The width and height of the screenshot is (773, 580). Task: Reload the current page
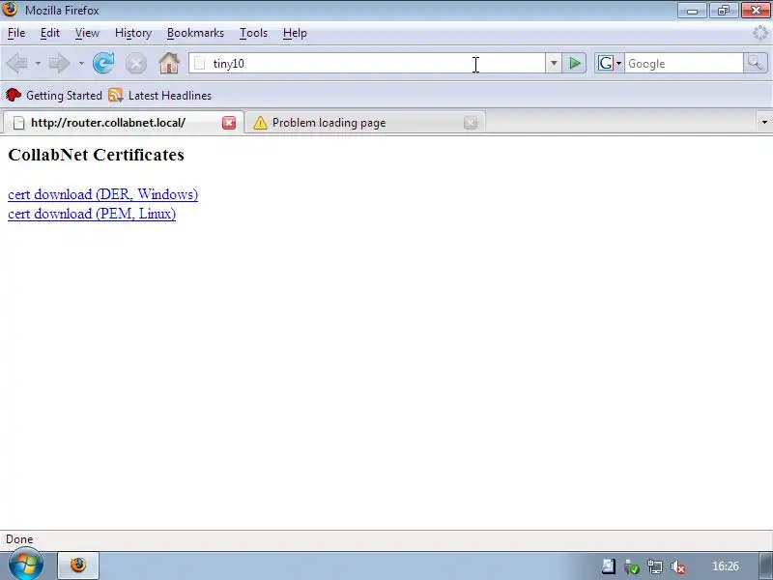[103, 63]
